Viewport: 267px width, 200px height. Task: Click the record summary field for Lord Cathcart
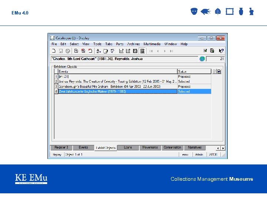click(124, 59)
